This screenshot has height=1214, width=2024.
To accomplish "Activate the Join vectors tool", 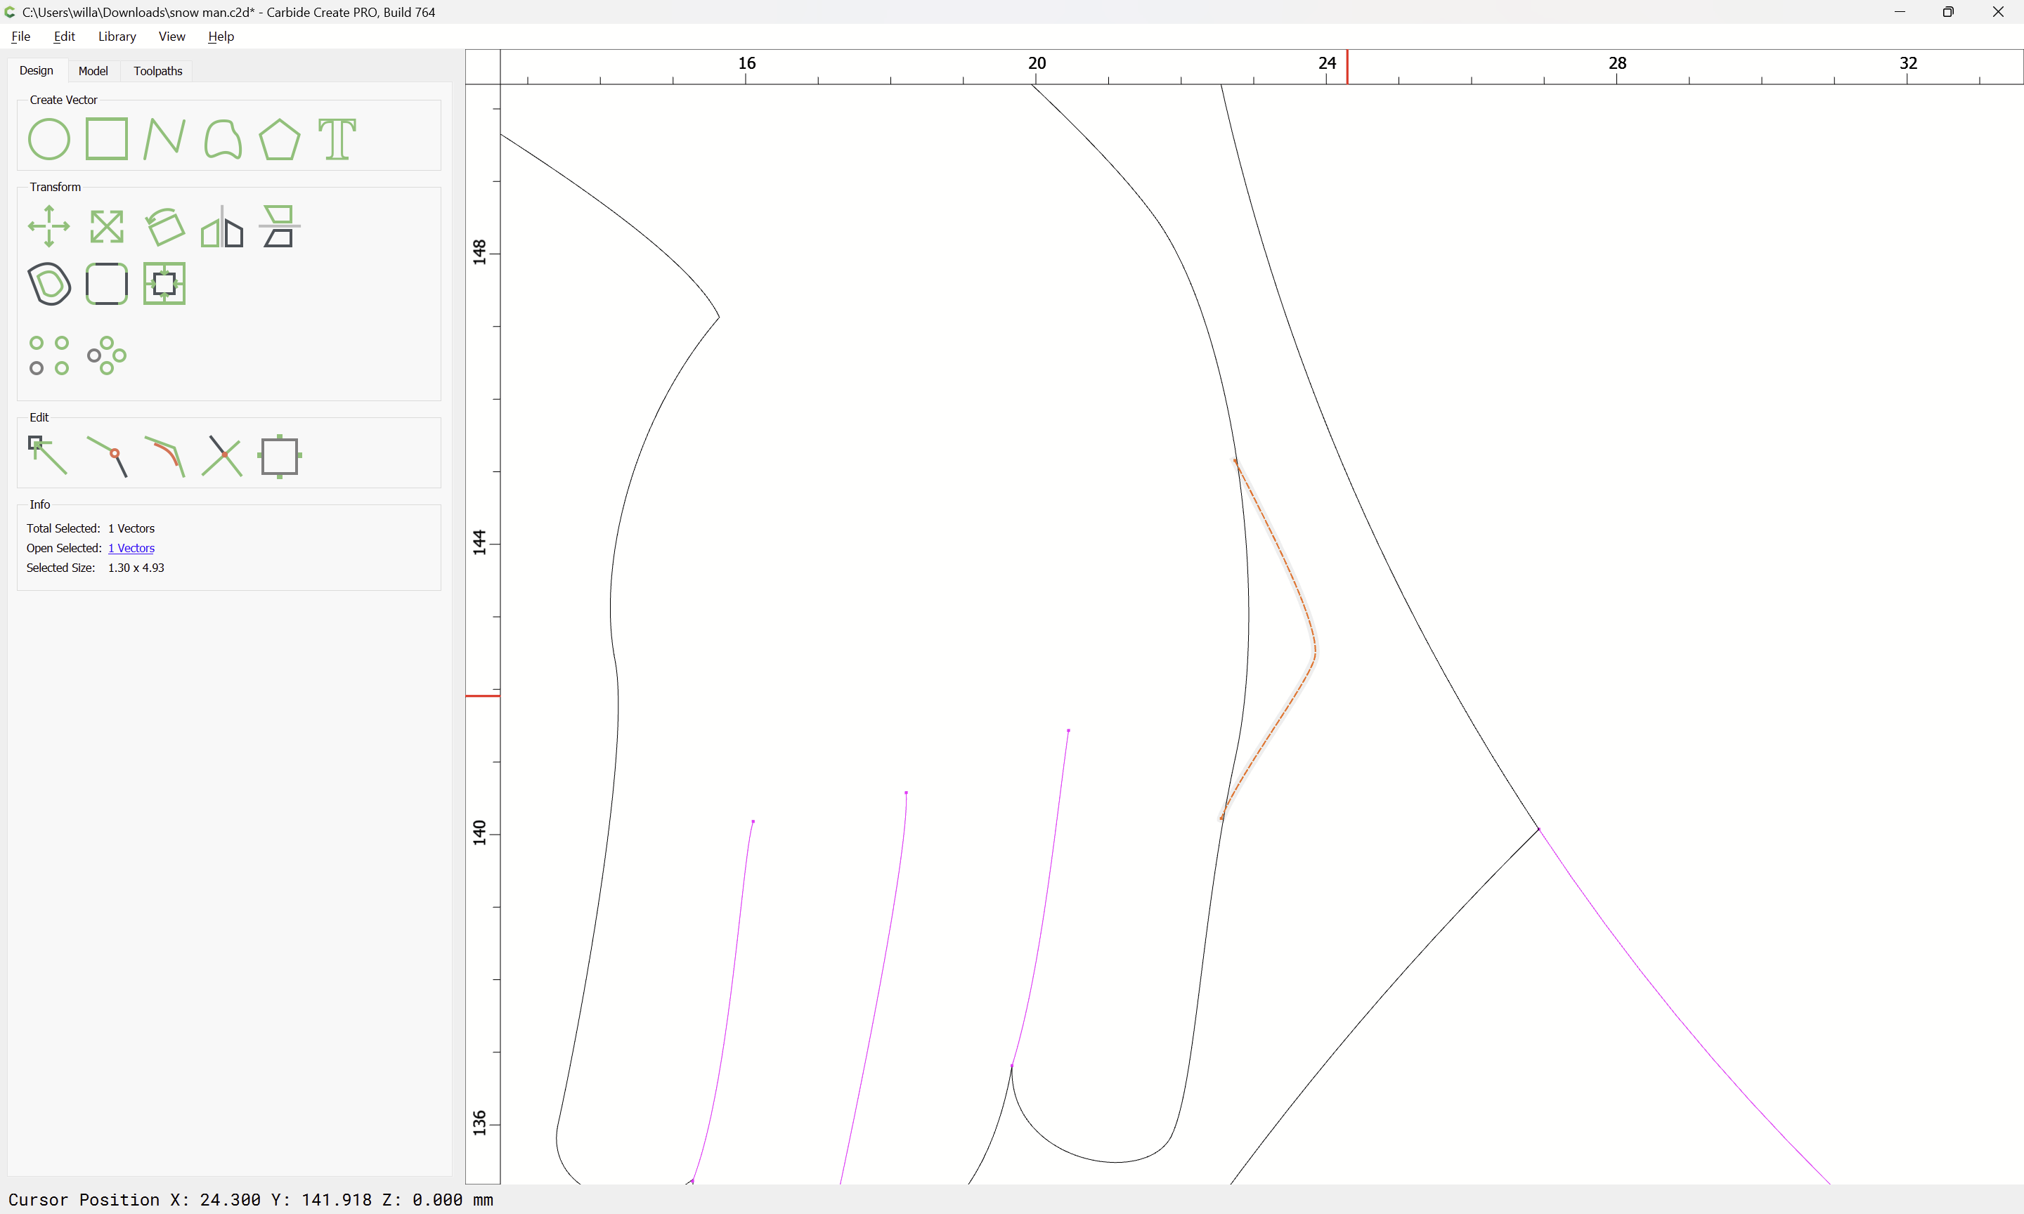I will pos(106,456).
